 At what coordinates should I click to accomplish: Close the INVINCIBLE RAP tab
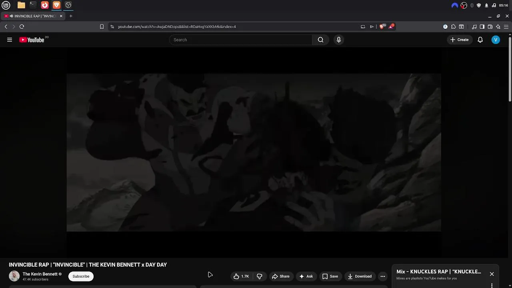coord(61,16)
